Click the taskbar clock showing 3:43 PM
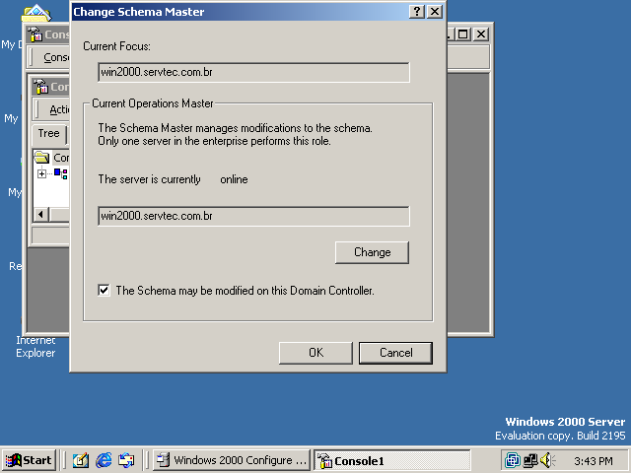 [x=594, y=460]
